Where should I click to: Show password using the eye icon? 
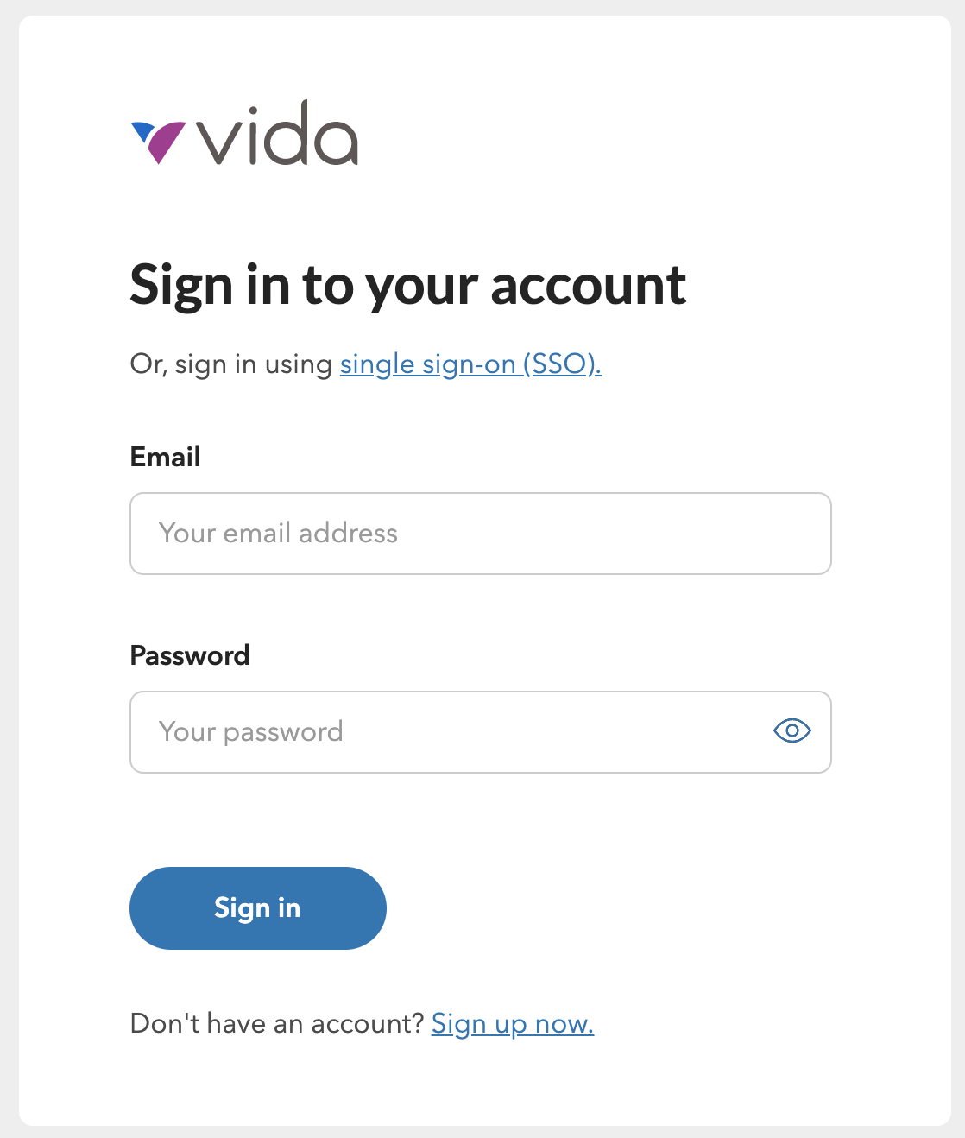pos(792,731)
